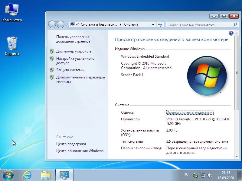This screenshot has height=181, width=242.
Task: Expand the arrow between breadcrumb segments
Action: (x=120, y=24)
